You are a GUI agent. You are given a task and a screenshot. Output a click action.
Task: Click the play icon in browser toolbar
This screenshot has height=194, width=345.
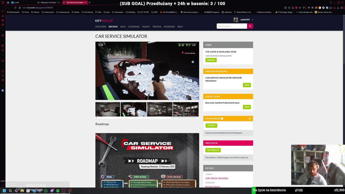click(x=300, y=8)
